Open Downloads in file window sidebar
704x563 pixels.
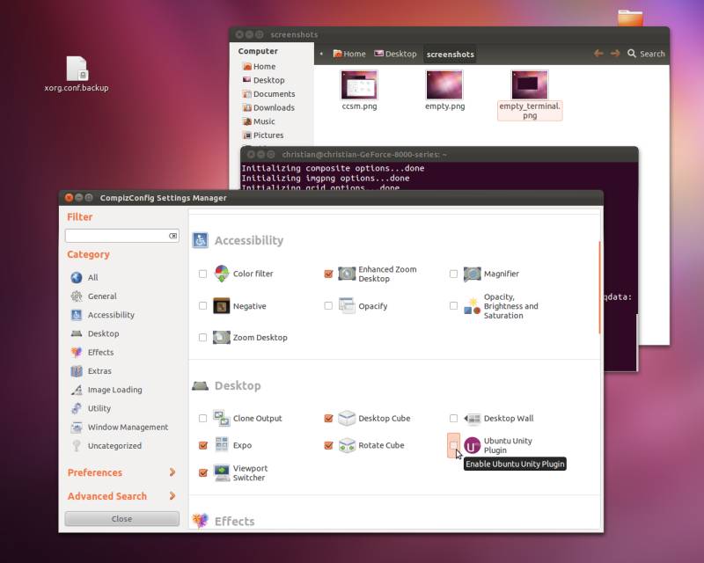point(268,107)
